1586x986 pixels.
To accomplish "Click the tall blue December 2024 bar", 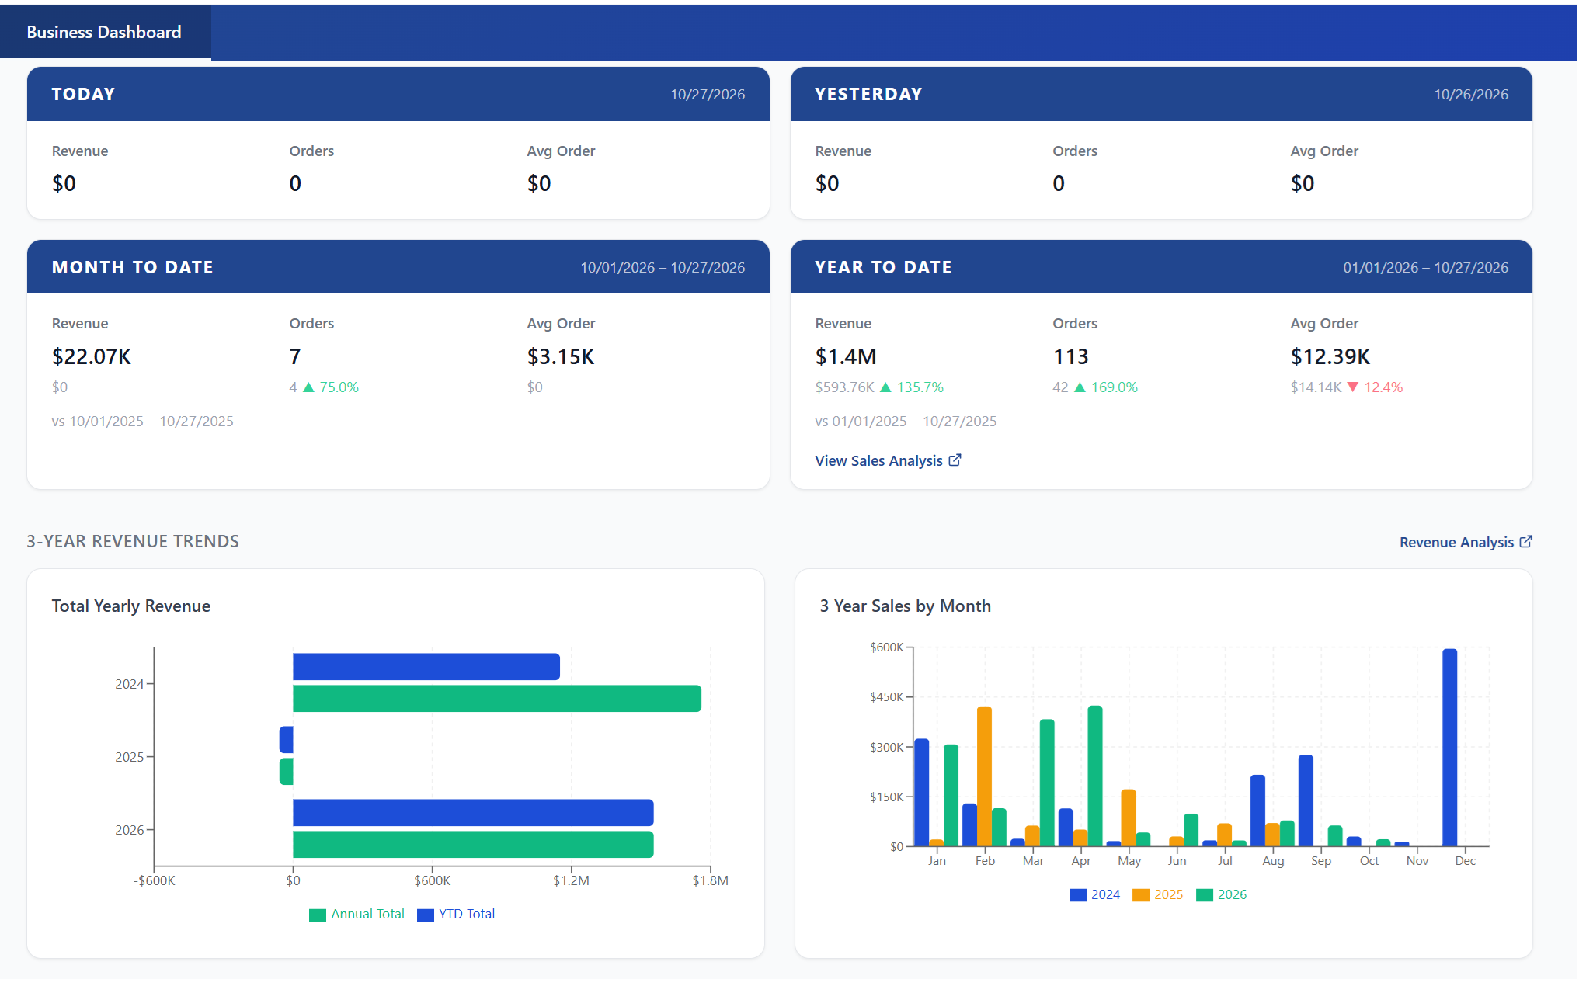I will 1450,748.
